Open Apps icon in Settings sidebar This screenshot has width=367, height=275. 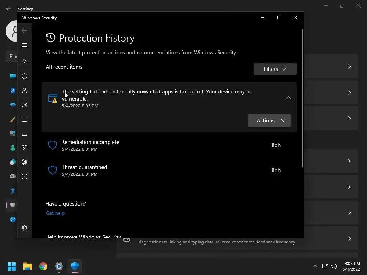point(13,134)
